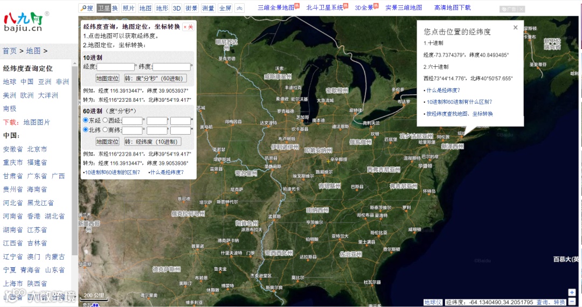Click 转：经纬度（10进制） button

pos(153,142)
